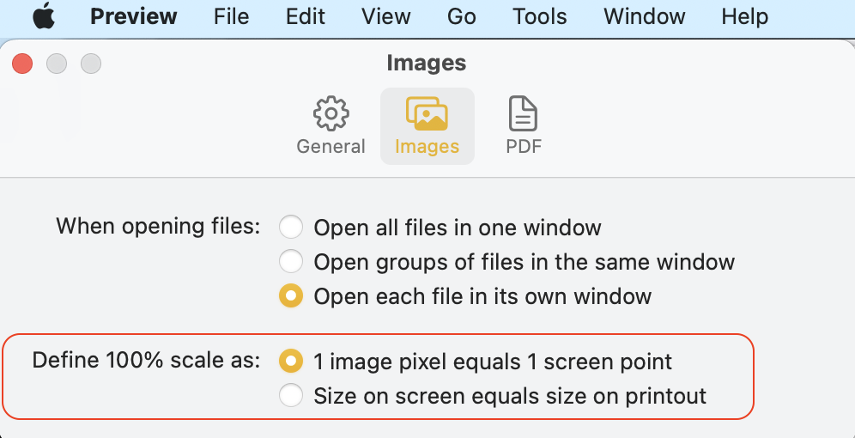Select Open all files in one window
855x438 pixels.
coord(292,228)
